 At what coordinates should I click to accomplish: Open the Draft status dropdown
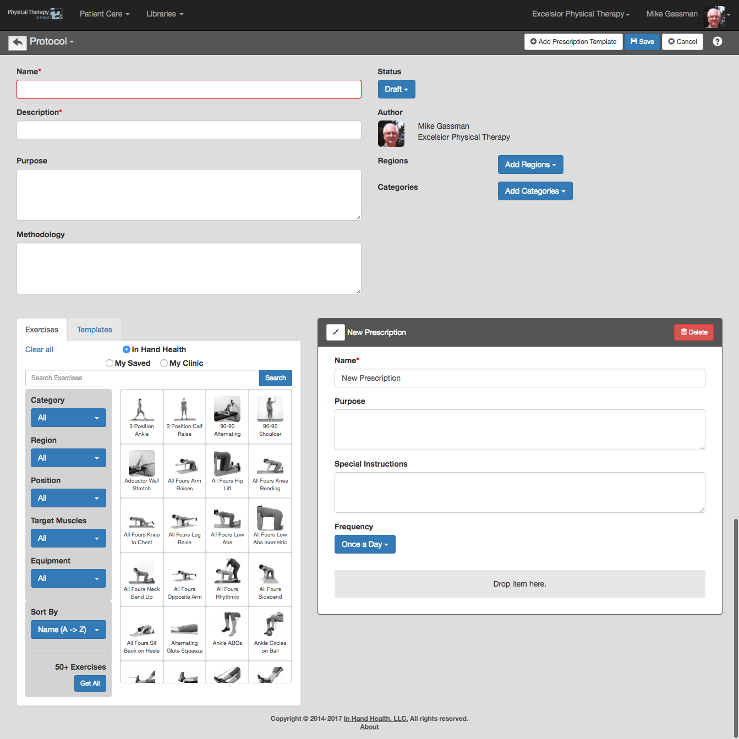(396, 89)
